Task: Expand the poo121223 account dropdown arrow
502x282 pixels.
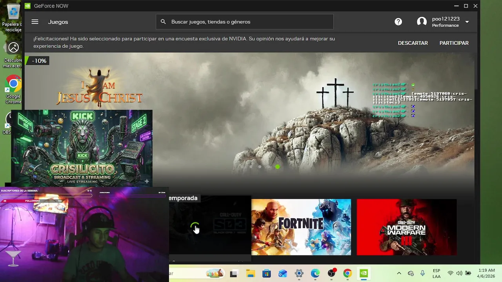Action: (x=467, y=22)
